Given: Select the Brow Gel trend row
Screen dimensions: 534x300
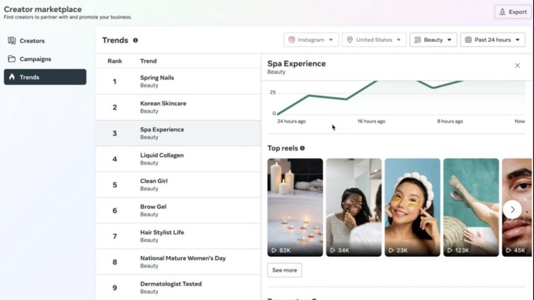Looking at the screenshot, I should coord(178,211).
